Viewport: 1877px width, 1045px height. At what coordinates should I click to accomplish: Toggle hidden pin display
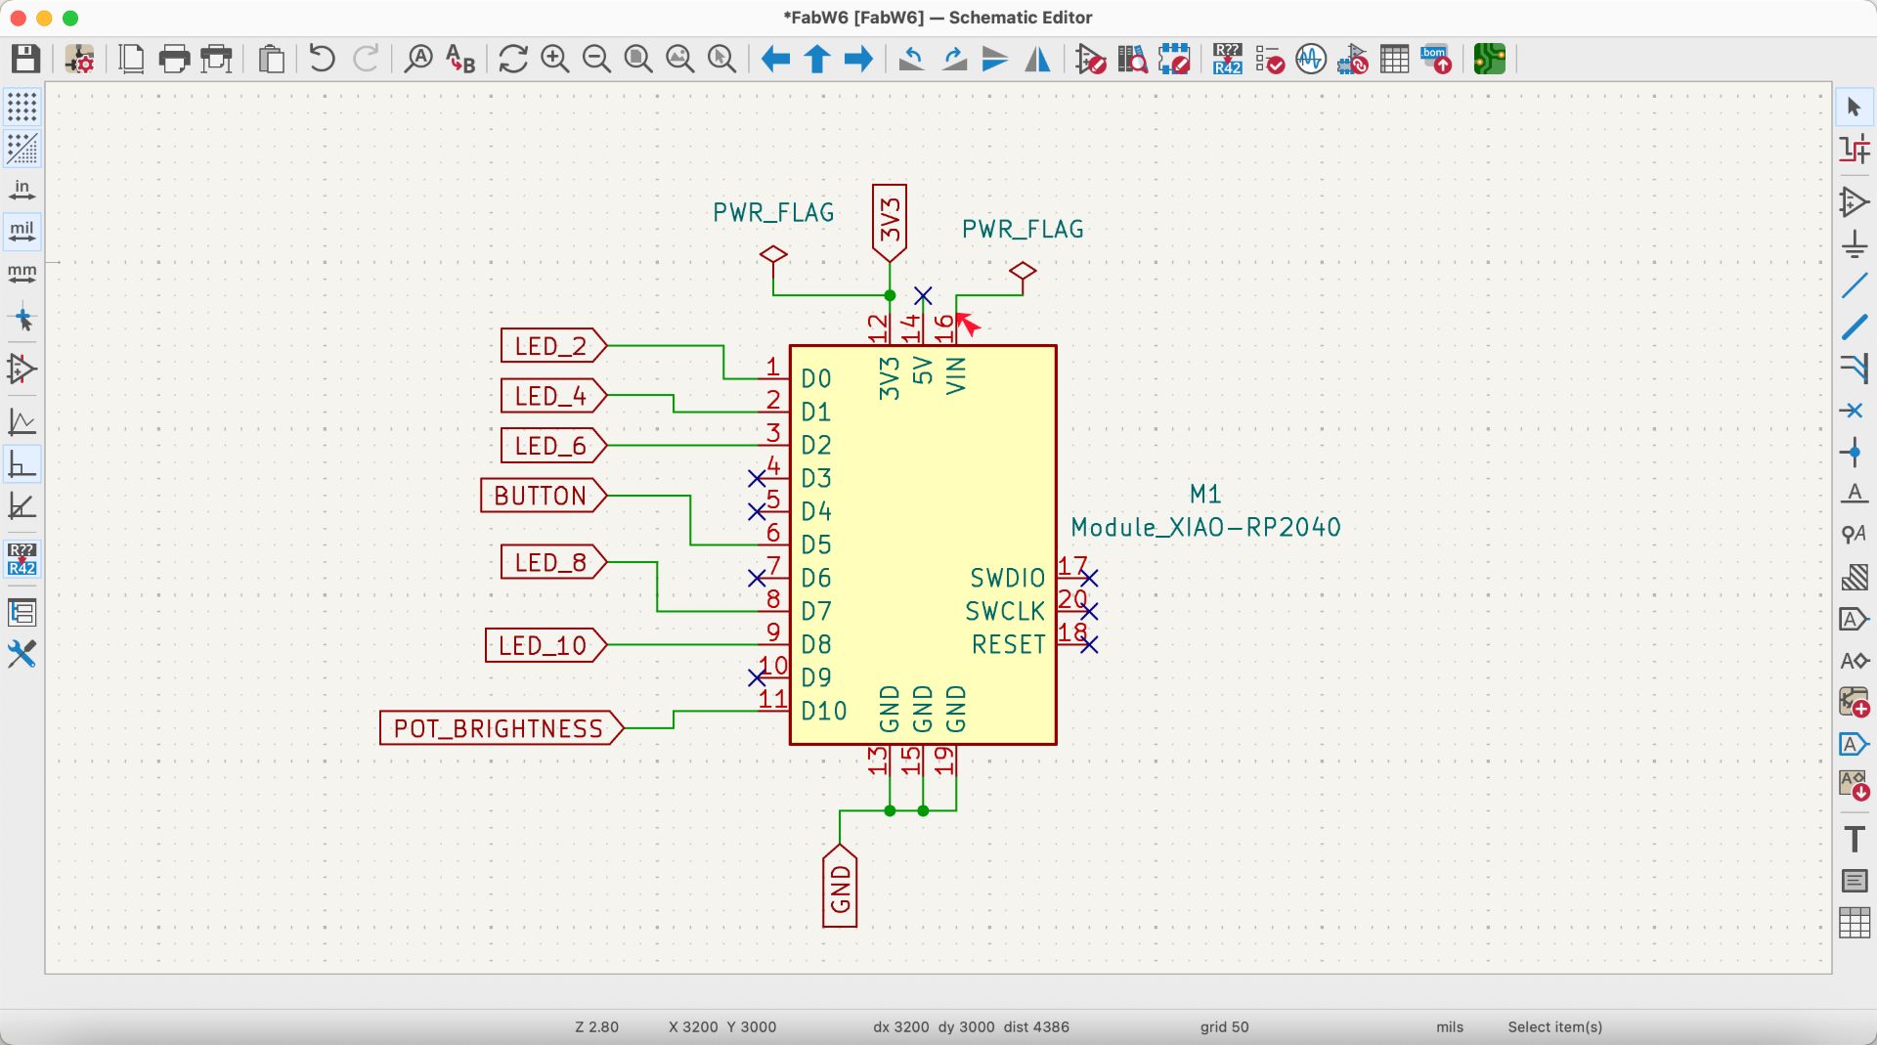pyautogui.click(x=22, y=370)
